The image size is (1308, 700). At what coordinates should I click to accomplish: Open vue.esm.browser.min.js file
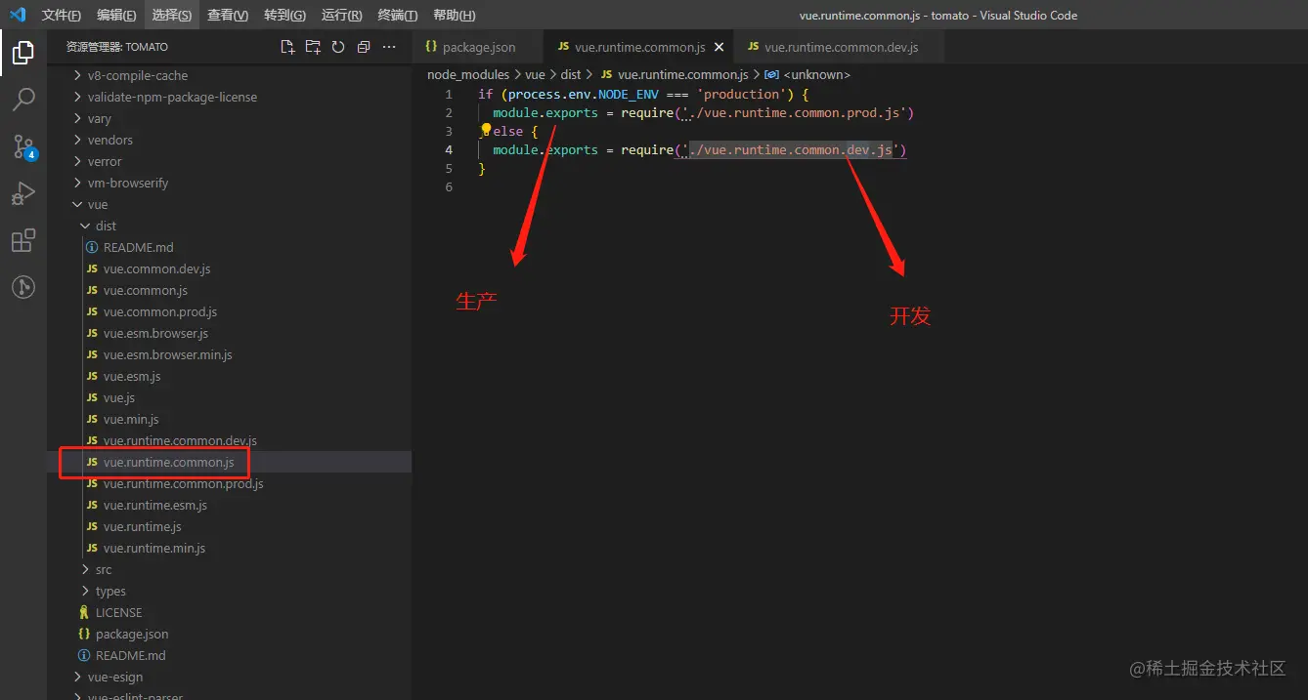pos(167,354)
